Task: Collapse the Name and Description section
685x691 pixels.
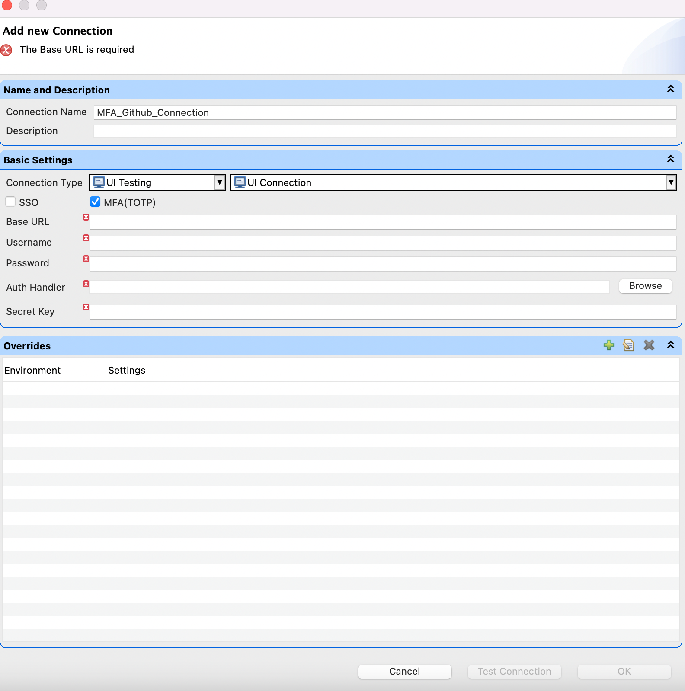Action: [x=671, y=89]
